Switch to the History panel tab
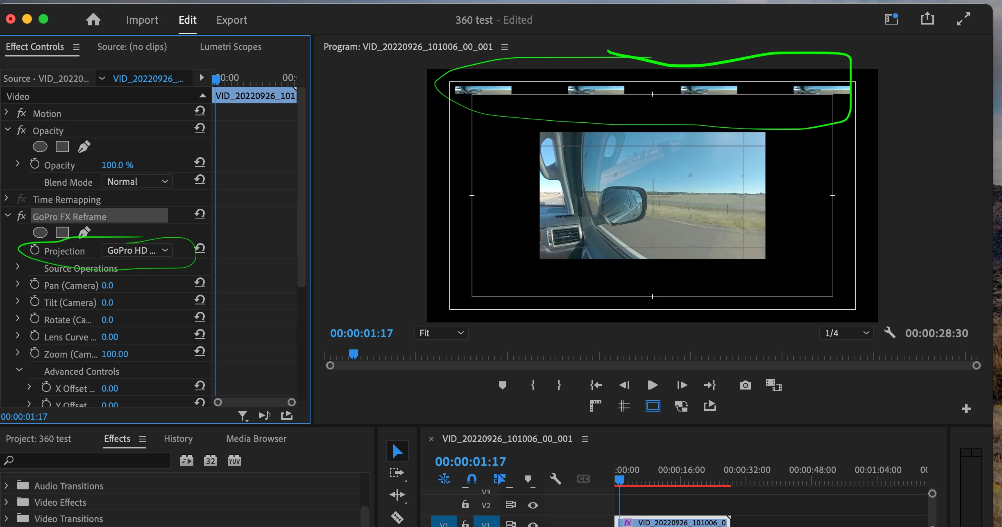Screen dimensions: 1002x527 [178, 439]
